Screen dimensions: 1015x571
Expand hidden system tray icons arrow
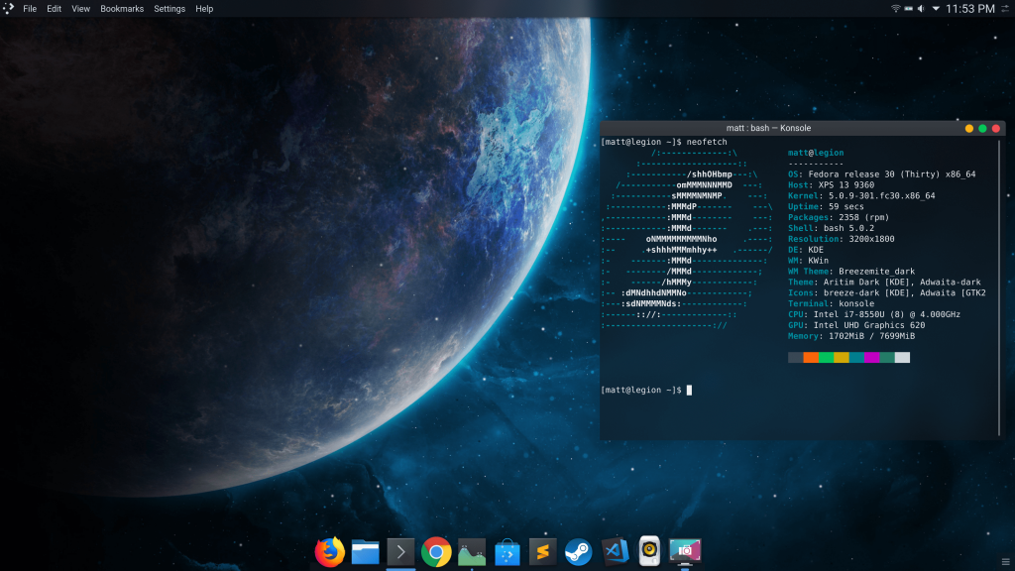pyautogui.click(x=935, y=9)
